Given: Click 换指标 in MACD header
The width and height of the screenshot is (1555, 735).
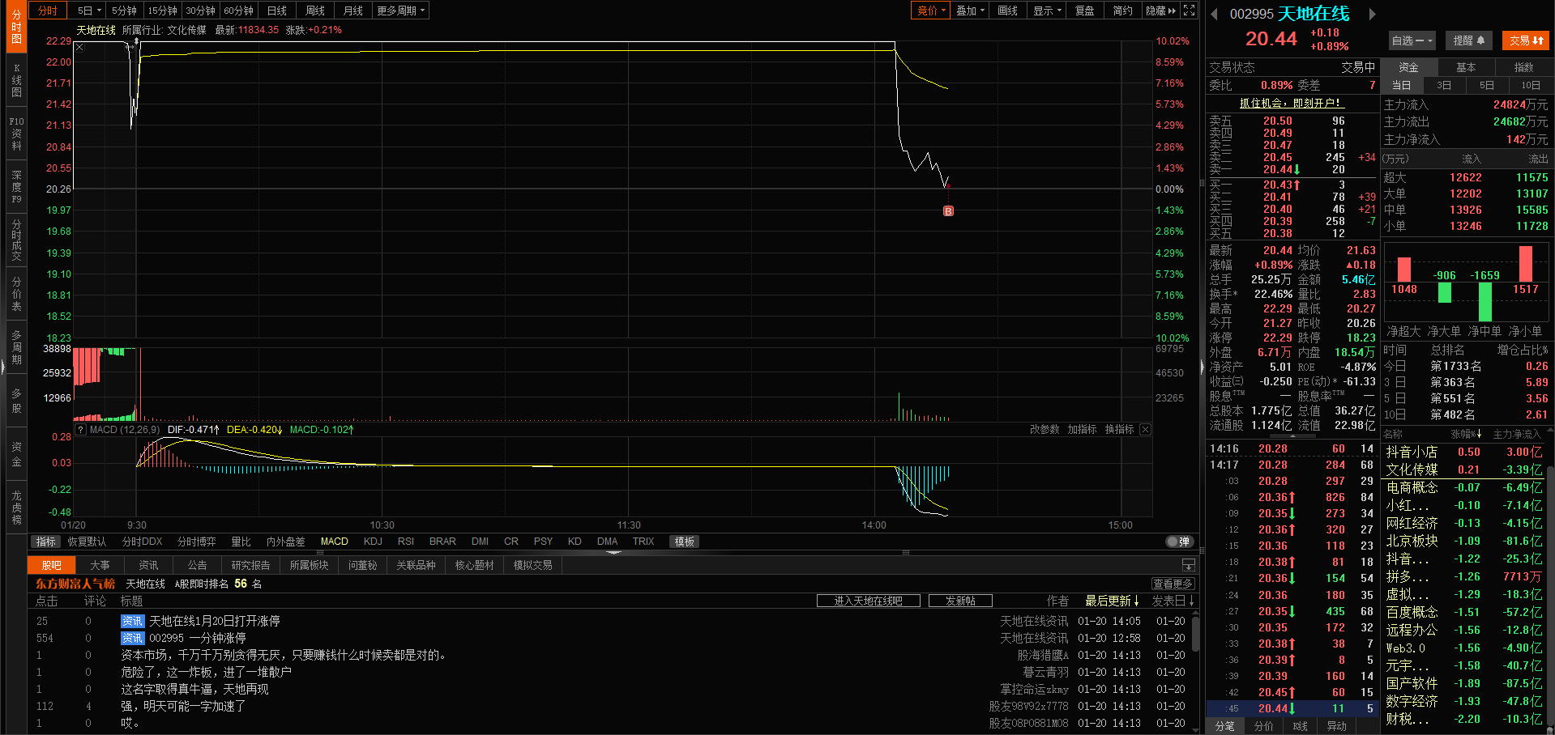Looking at the screenshot, I should pos(1119,429).
